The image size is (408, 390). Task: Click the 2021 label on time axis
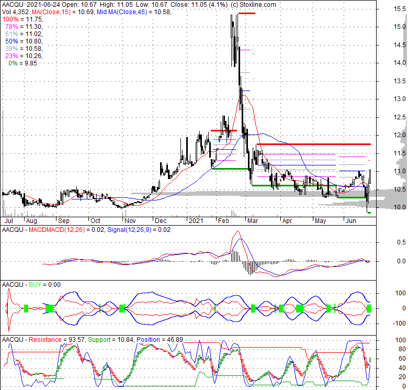click(196, 221)
